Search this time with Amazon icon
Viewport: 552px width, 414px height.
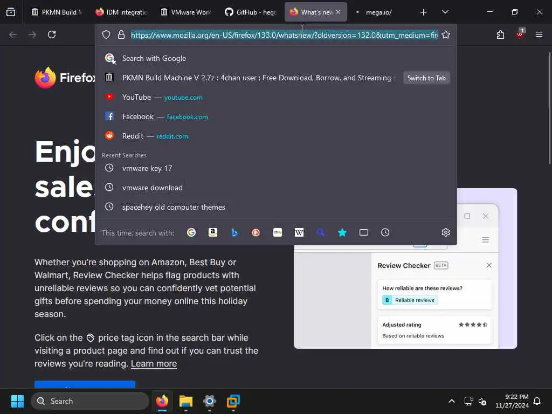click(x=212, y=232)
